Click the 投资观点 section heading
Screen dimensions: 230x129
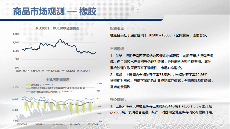coord(117,28)
